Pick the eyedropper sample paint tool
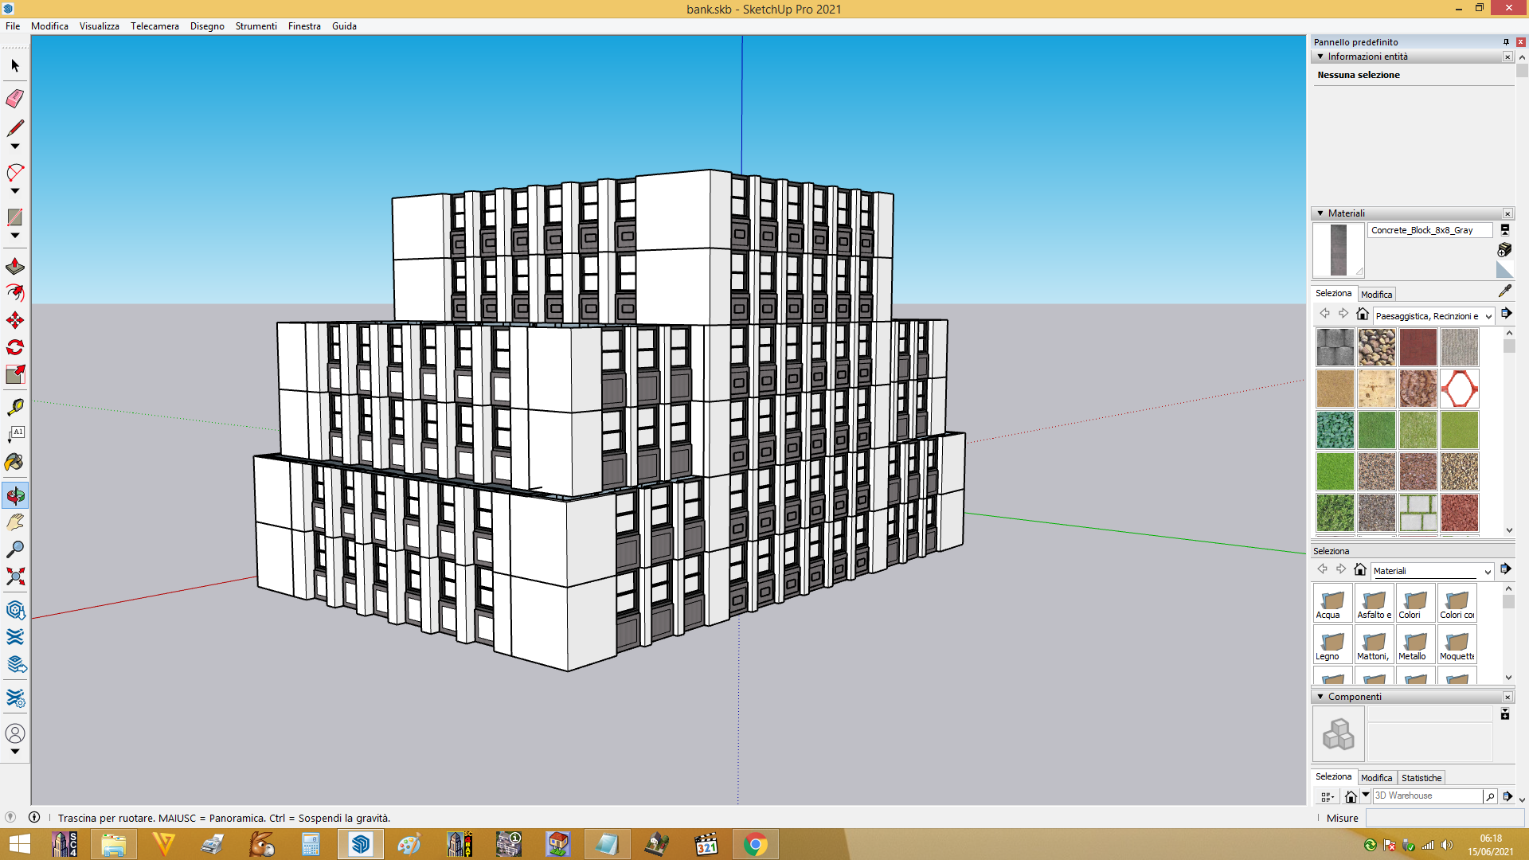1529x860 pixels. (x=1504, y=291)
